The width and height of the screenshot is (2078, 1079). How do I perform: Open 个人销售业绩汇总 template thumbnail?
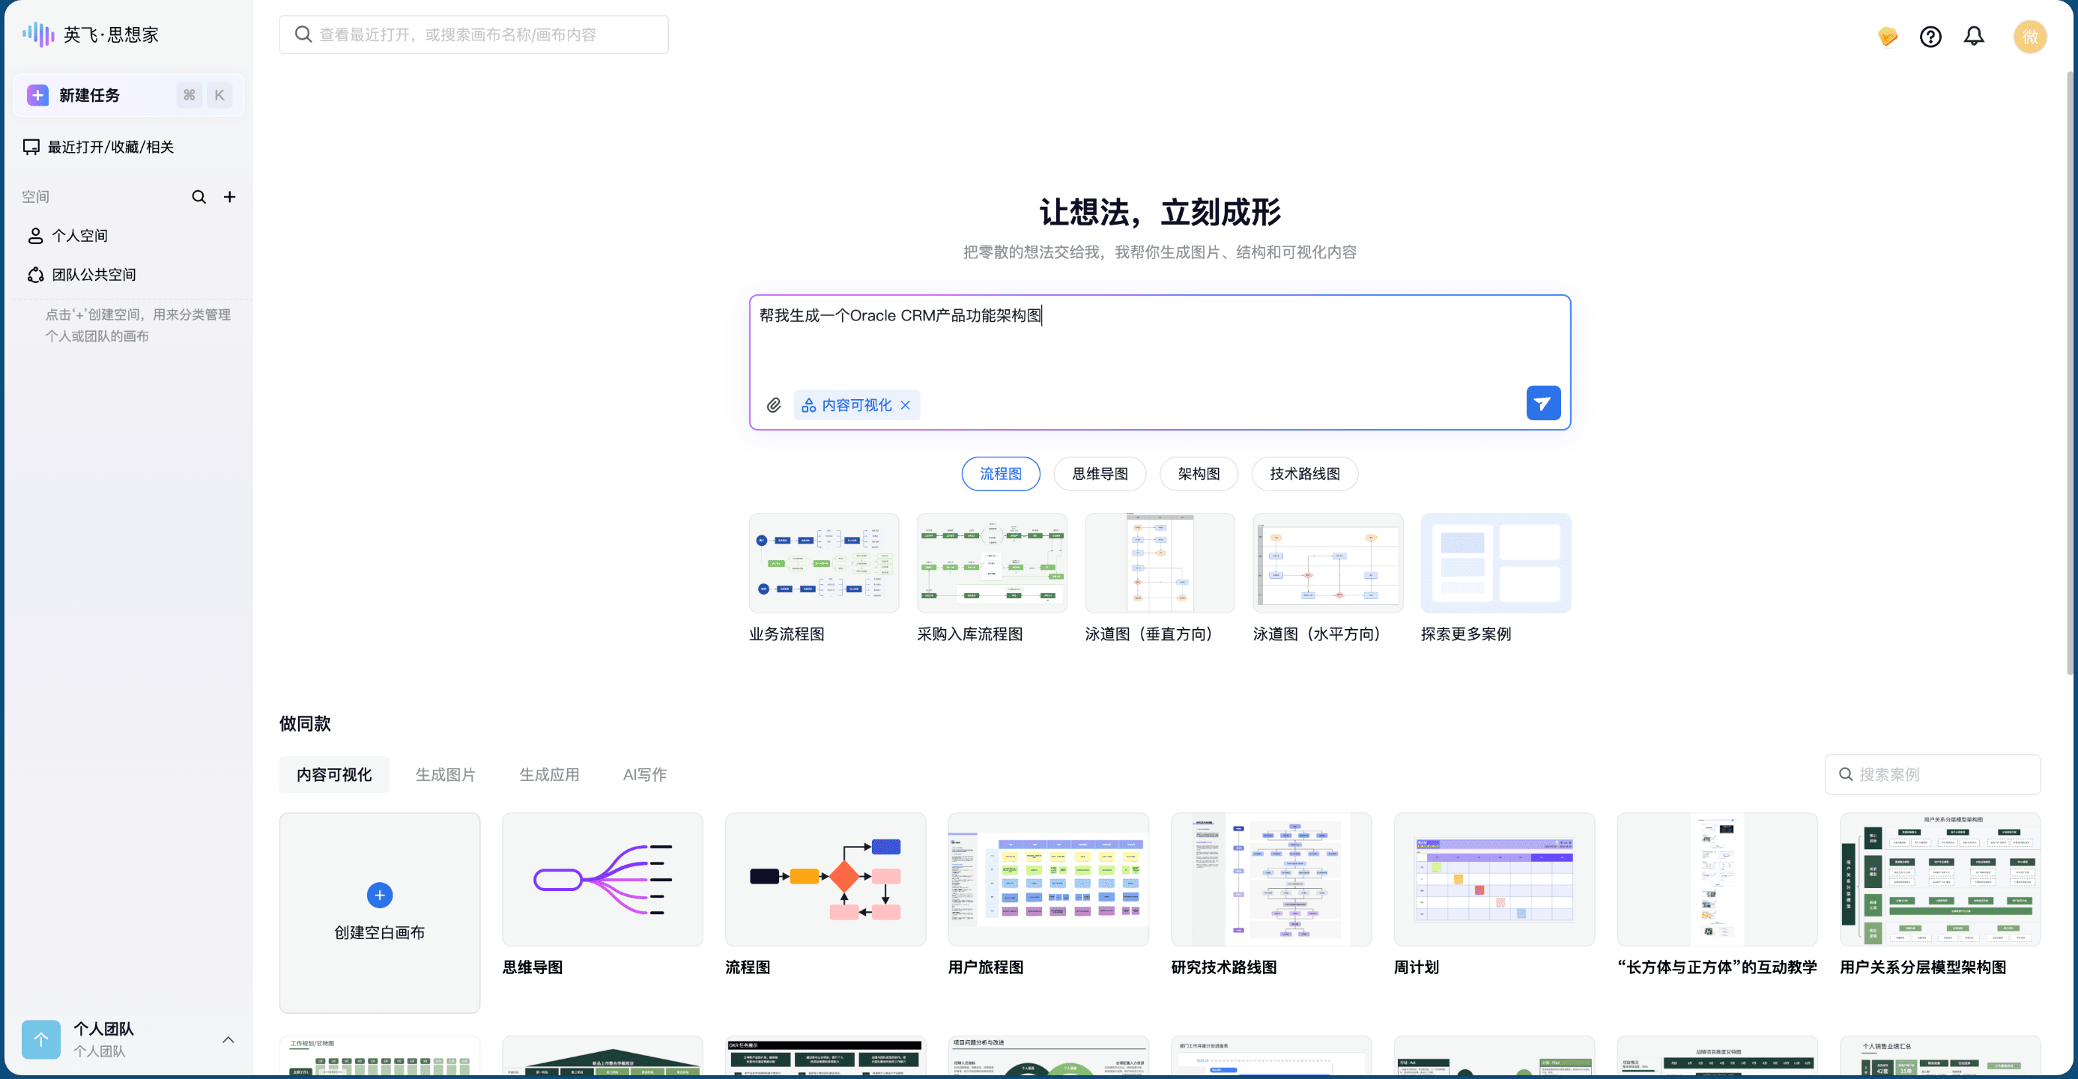coord(1940,1057)
